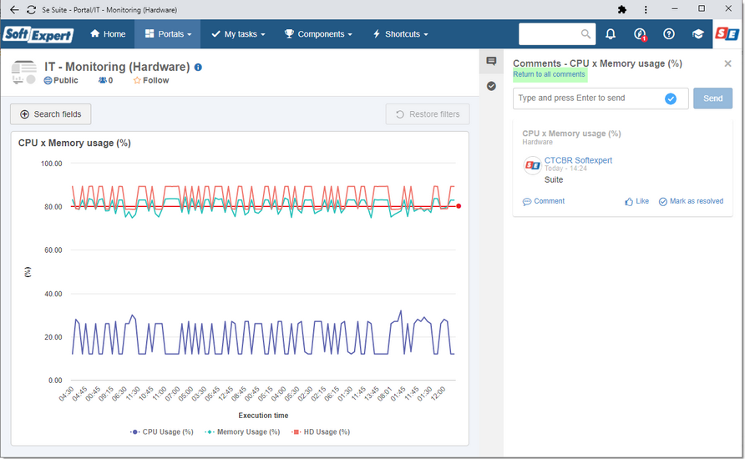Toggle the blue check in the comment field
Viewport: 745px width, 459px height.
[671, 98]
